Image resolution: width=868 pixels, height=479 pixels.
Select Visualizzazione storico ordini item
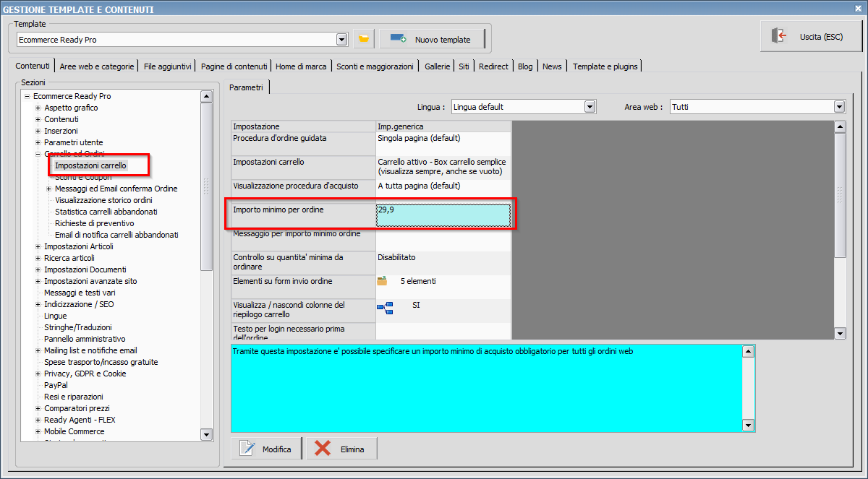(x=103, y=200)
